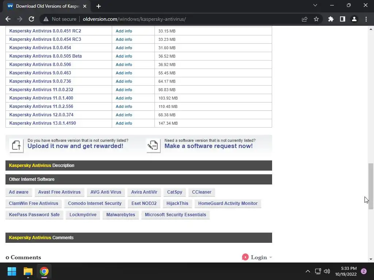Image resolution: width=374 pixels, height=280 pixels.
Task: Open Kaspersky Antivirus 9.0.0.463 download
Action: click(40, 73)
